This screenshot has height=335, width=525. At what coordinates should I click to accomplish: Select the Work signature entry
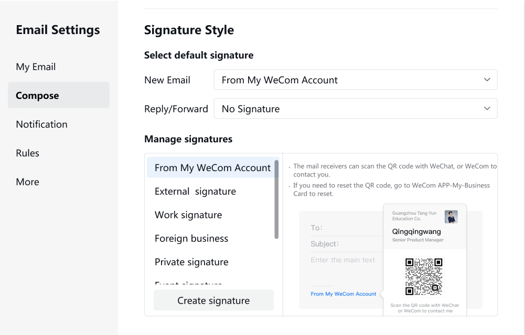pyautogui.click(x=188, y=215)
